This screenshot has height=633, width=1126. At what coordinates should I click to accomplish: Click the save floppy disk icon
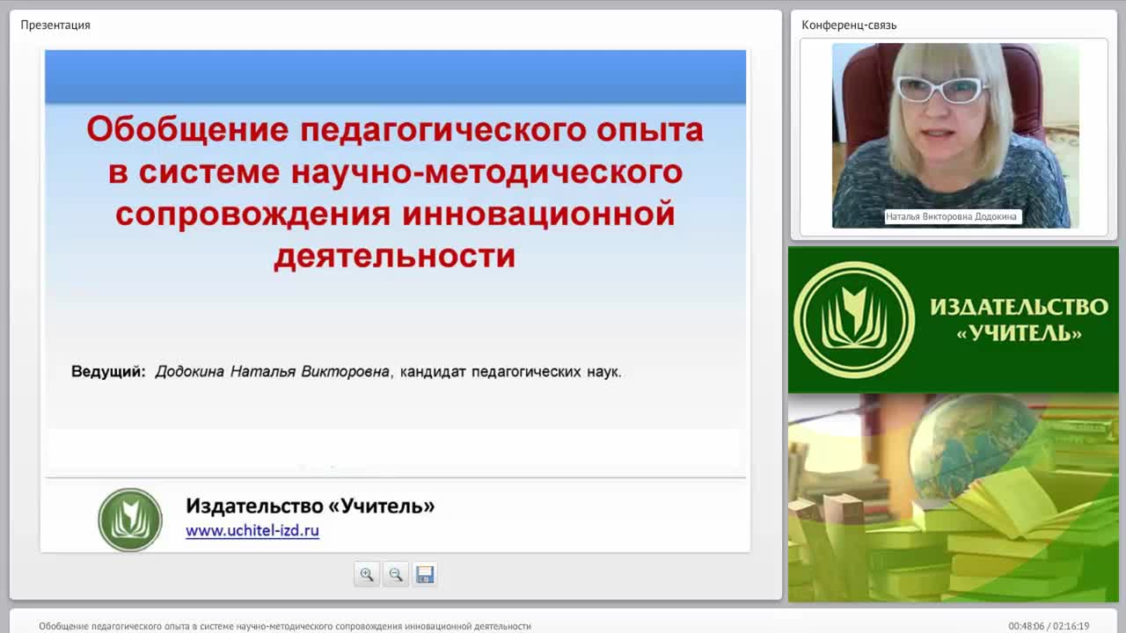(425, 574)
